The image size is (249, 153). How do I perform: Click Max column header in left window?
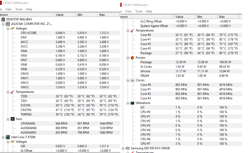109,15
